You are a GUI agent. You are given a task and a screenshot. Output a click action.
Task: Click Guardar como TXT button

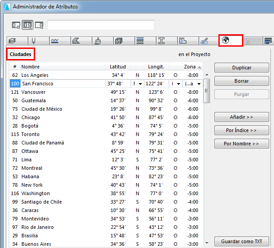(242, 241)
